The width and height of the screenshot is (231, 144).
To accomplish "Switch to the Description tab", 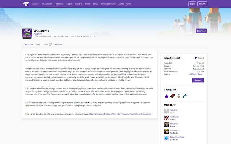I will (x=28, y=44).
